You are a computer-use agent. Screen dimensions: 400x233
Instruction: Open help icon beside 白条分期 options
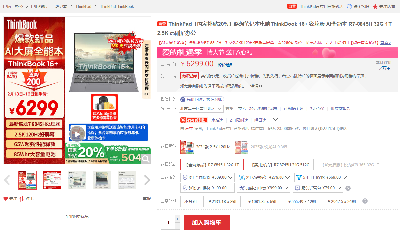click(x=365, y=201)
